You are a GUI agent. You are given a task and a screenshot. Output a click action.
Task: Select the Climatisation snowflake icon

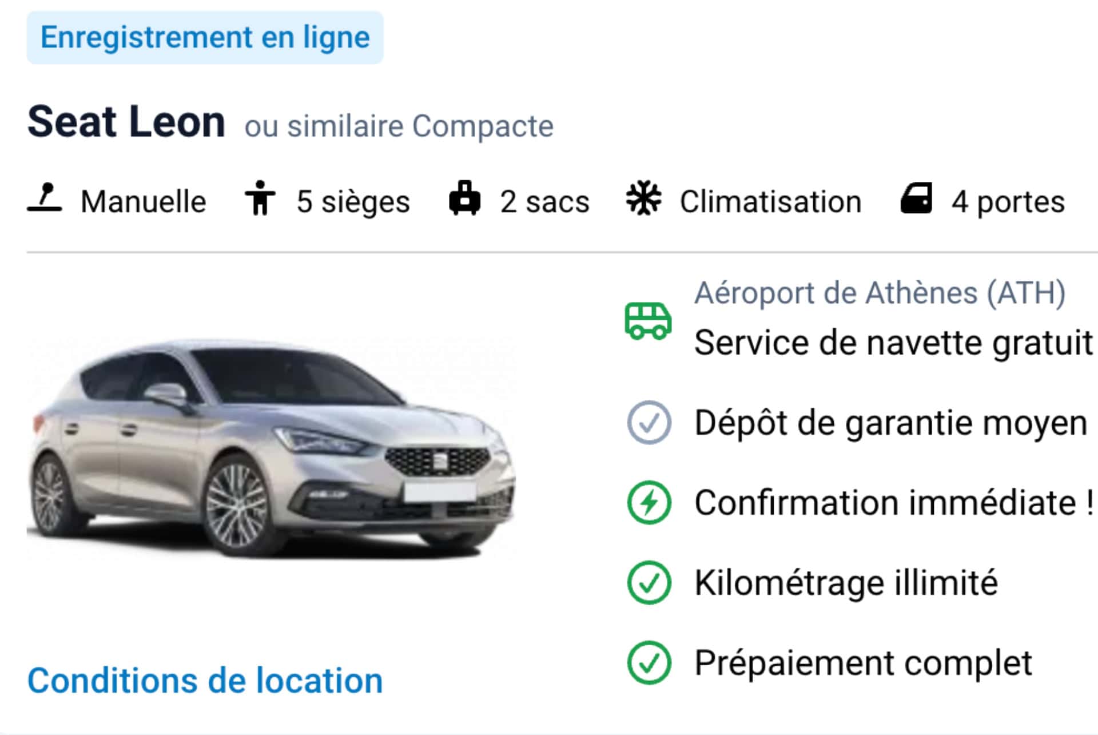pos(643,200)
